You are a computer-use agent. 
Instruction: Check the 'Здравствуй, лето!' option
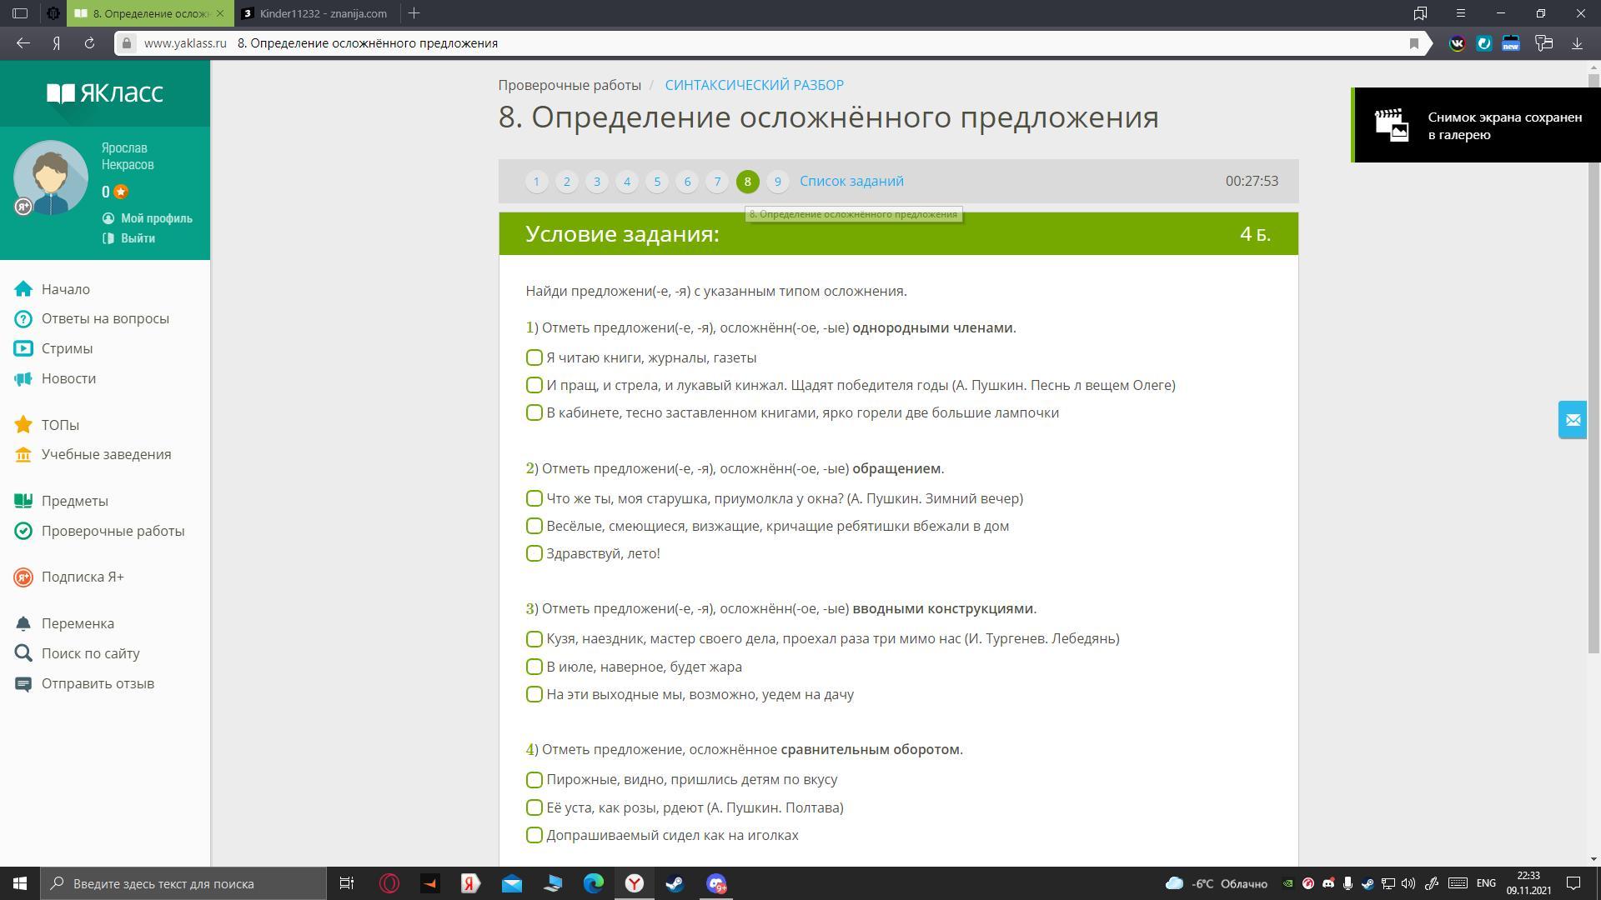(535, 553)
